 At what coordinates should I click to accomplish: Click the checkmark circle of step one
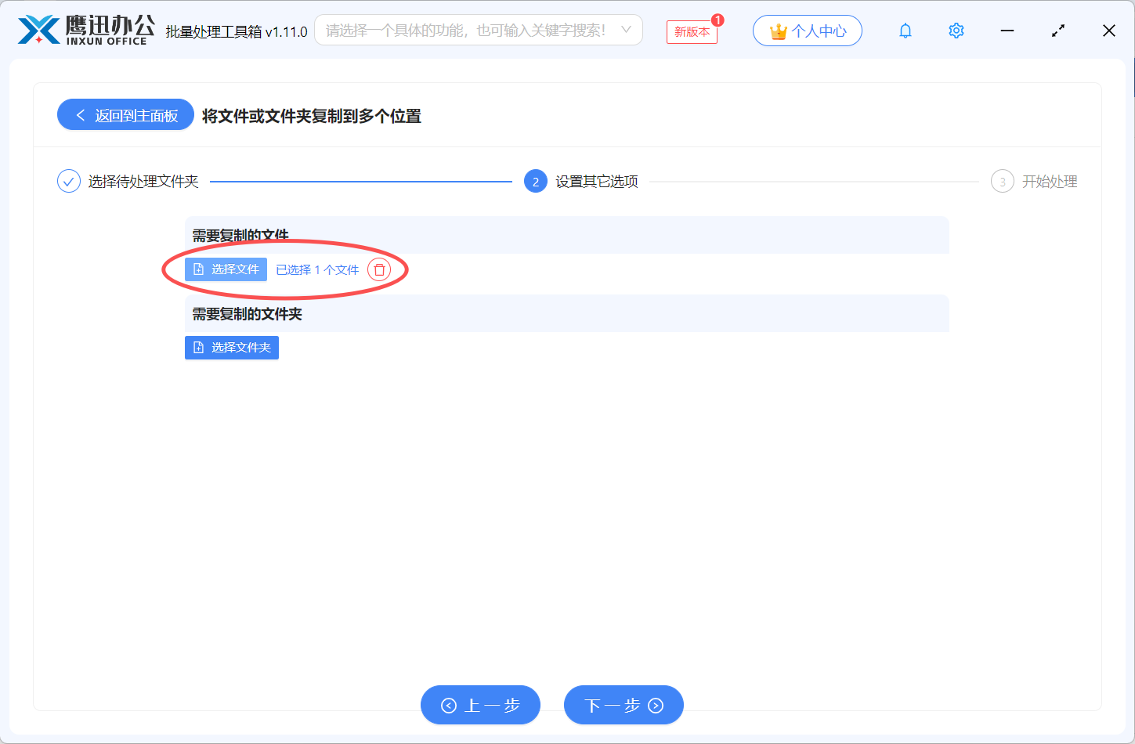click(x=69, y=182)
